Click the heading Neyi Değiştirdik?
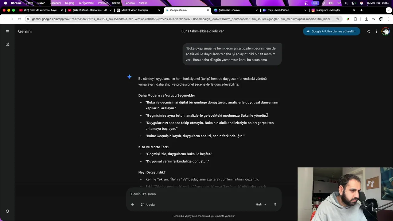 (x=152, y=173)
